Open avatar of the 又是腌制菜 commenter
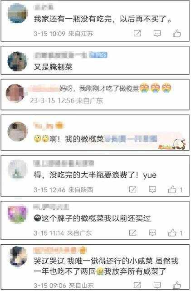 [18, 62]
